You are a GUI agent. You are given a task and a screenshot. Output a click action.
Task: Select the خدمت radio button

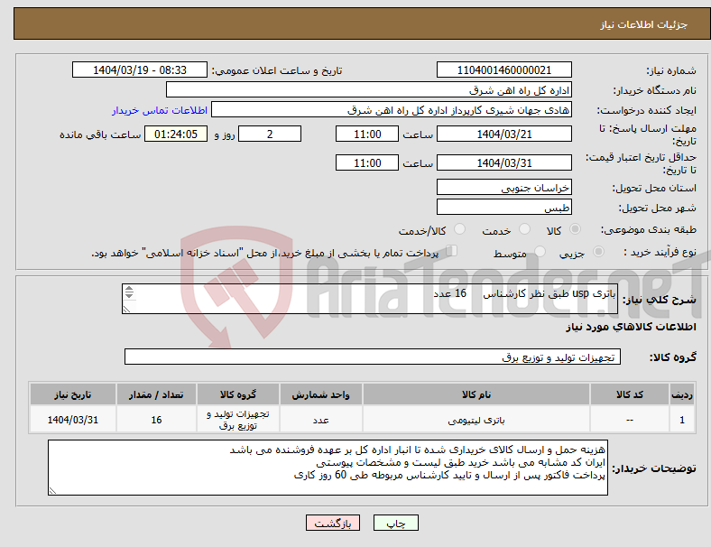[x=524, y=229]
